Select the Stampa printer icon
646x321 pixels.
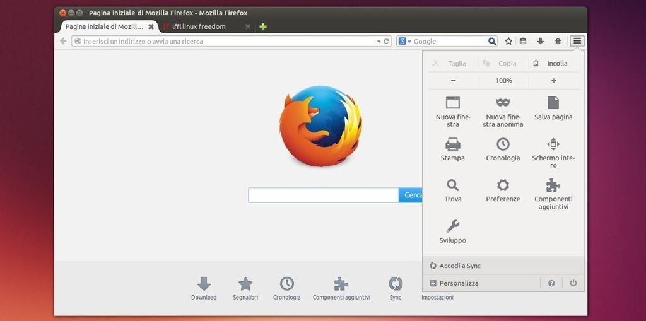452,144
